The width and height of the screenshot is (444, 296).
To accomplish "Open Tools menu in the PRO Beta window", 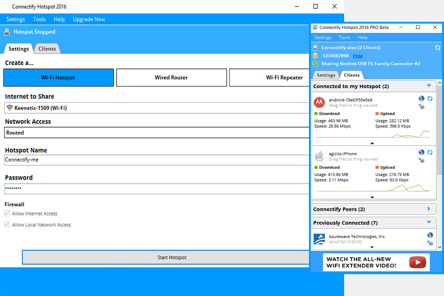I will 345,37.
